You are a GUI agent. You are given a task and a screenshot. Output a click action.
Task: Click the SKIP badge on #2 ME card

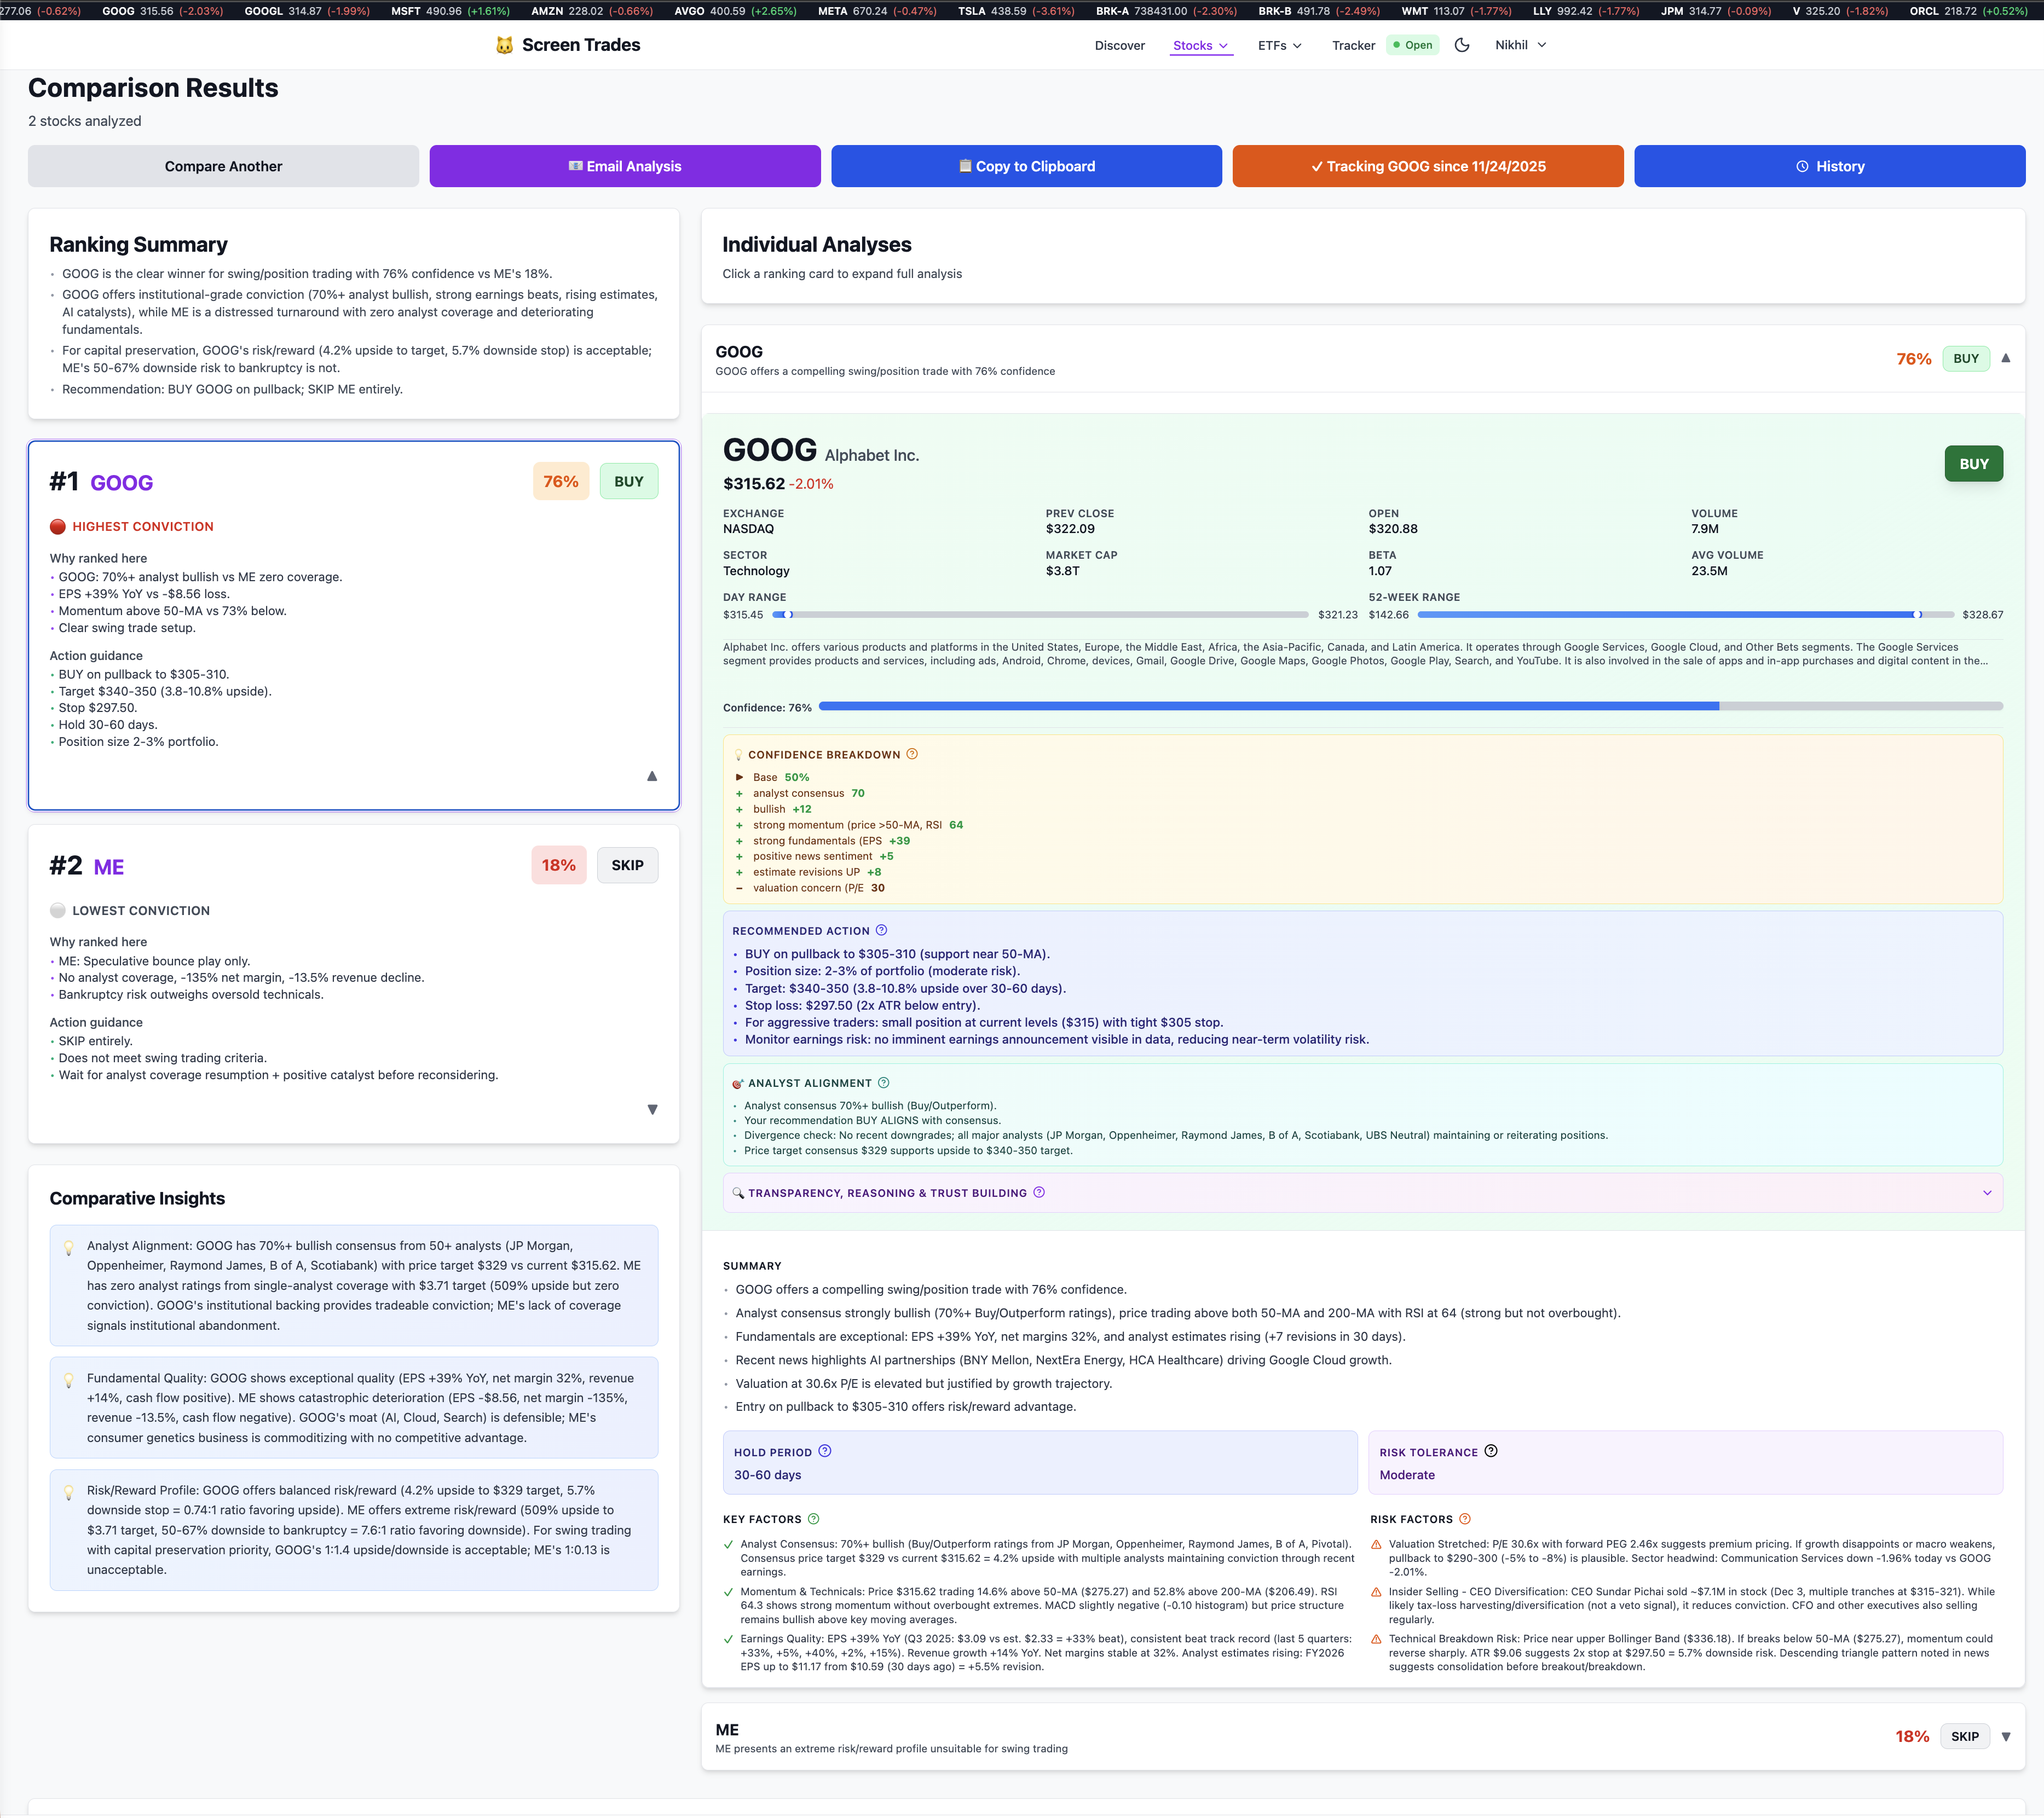(627, 865)
